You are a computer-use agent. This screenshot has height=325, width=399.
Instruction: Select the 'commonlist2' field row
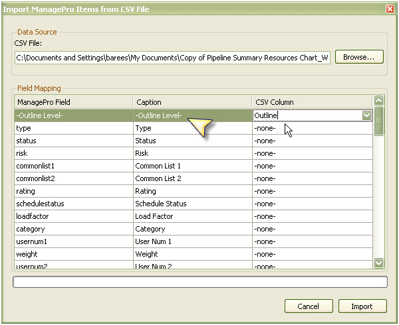(x=74, y=178)
